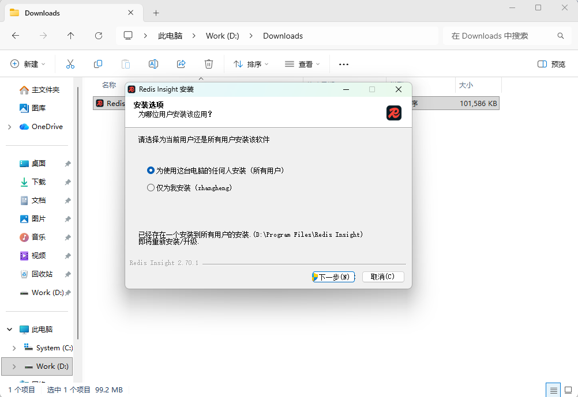This screenshot has width=578, height=397.
Task: Click the forward navigation arrow
Action: [43, 36]
